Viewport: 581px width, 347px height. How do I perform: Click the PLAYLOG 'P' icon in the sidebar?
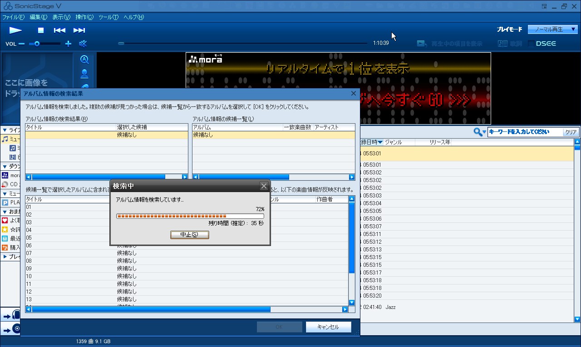click(5, 202)
